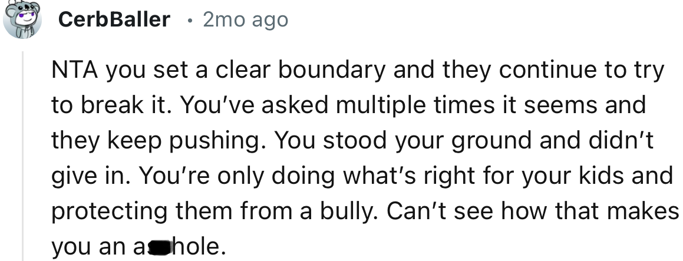
Task: Click CerbBaller's snoo avatar icon
Action: (x=22, y=20)
